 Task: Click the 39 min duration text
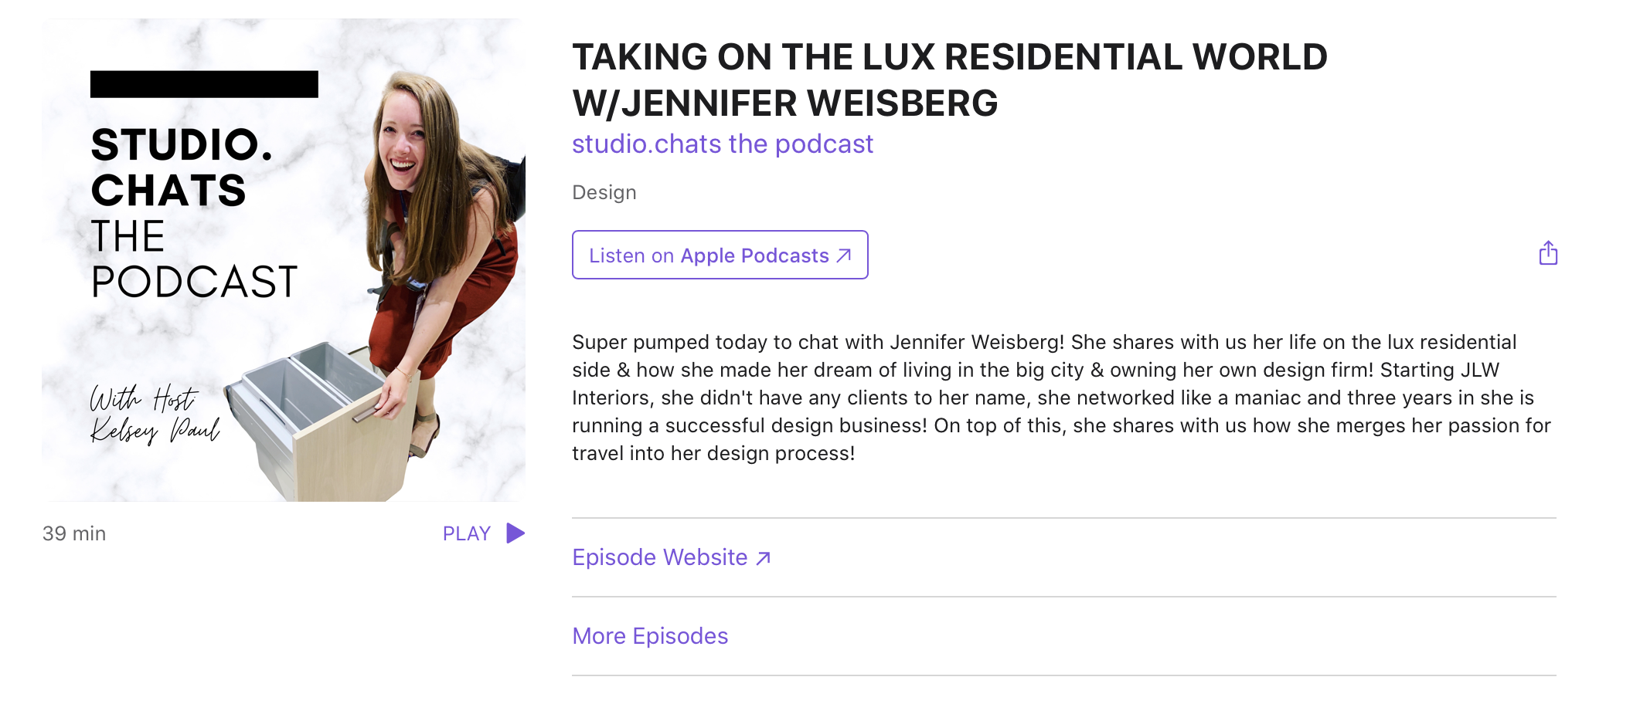[x=74, y=533]
